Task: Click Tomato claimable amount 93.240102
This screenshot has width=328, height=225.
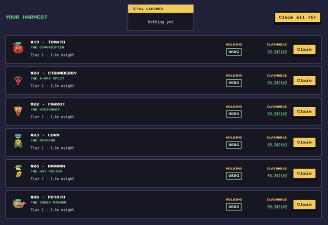Action: click(277, 52)
